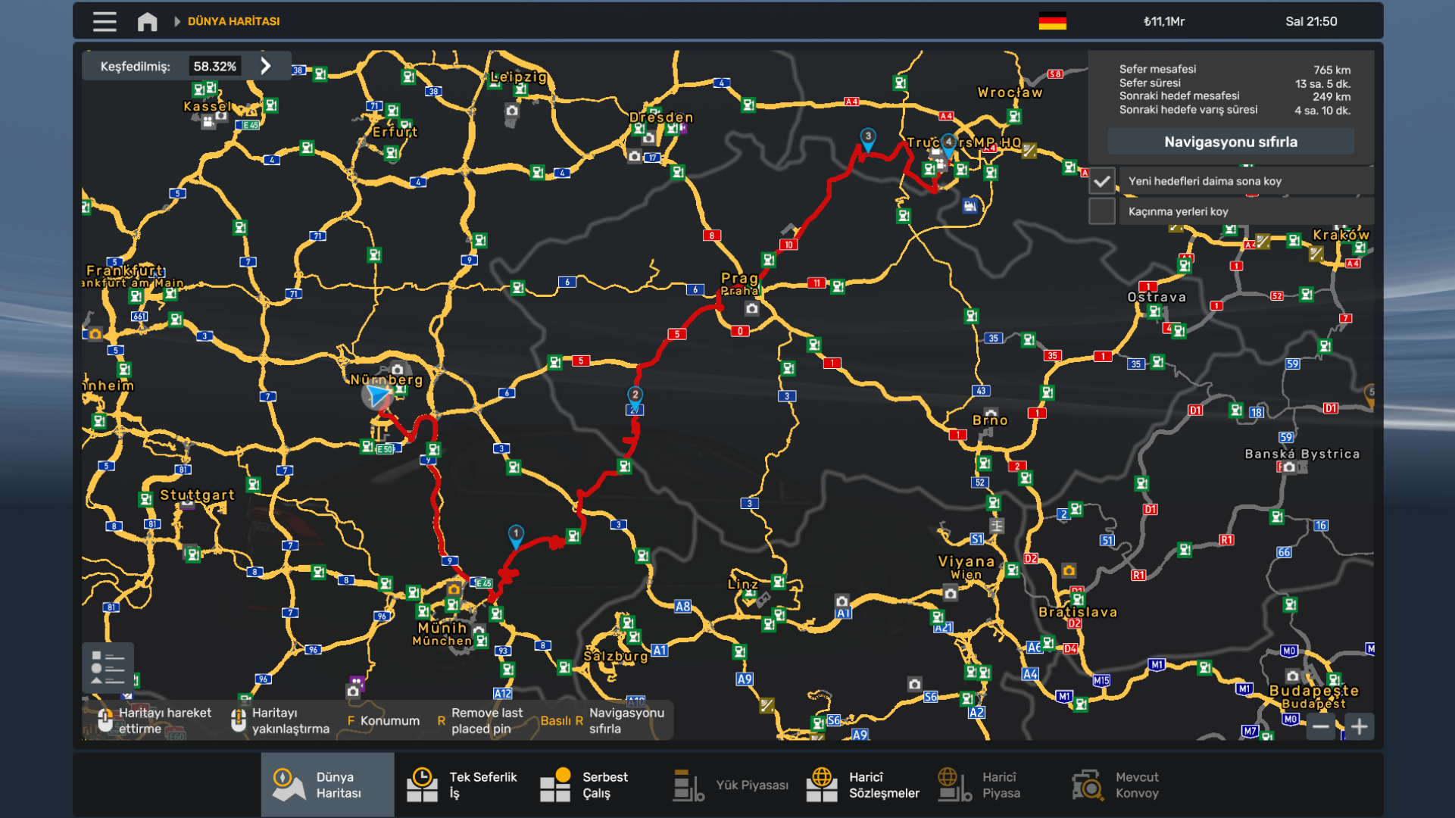1455x818 pixels.
Task: Open the Haricî Piyasa tab
Action: click(x=995, y=785)
